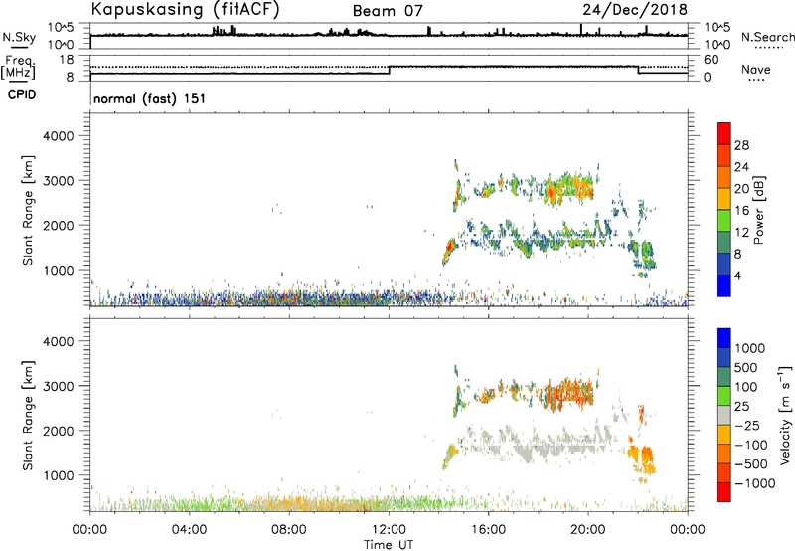Click the 'normal (fast) 151' mode text
This screenshot has width=795, height=551.
[150, 98]
